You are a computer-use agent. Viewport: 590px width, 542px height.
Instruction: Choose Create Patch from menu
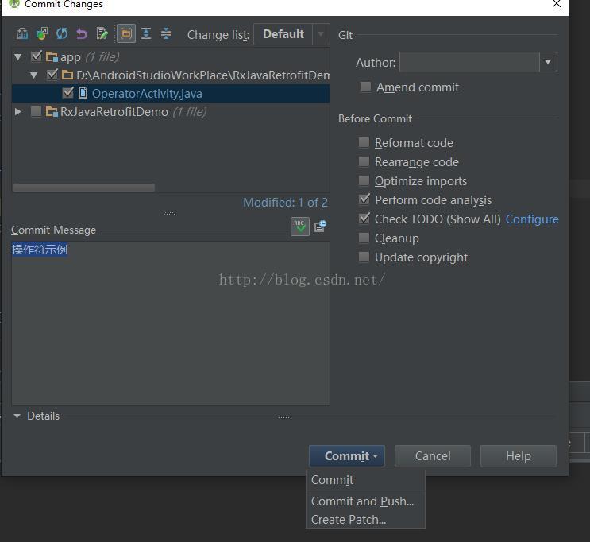365,520
